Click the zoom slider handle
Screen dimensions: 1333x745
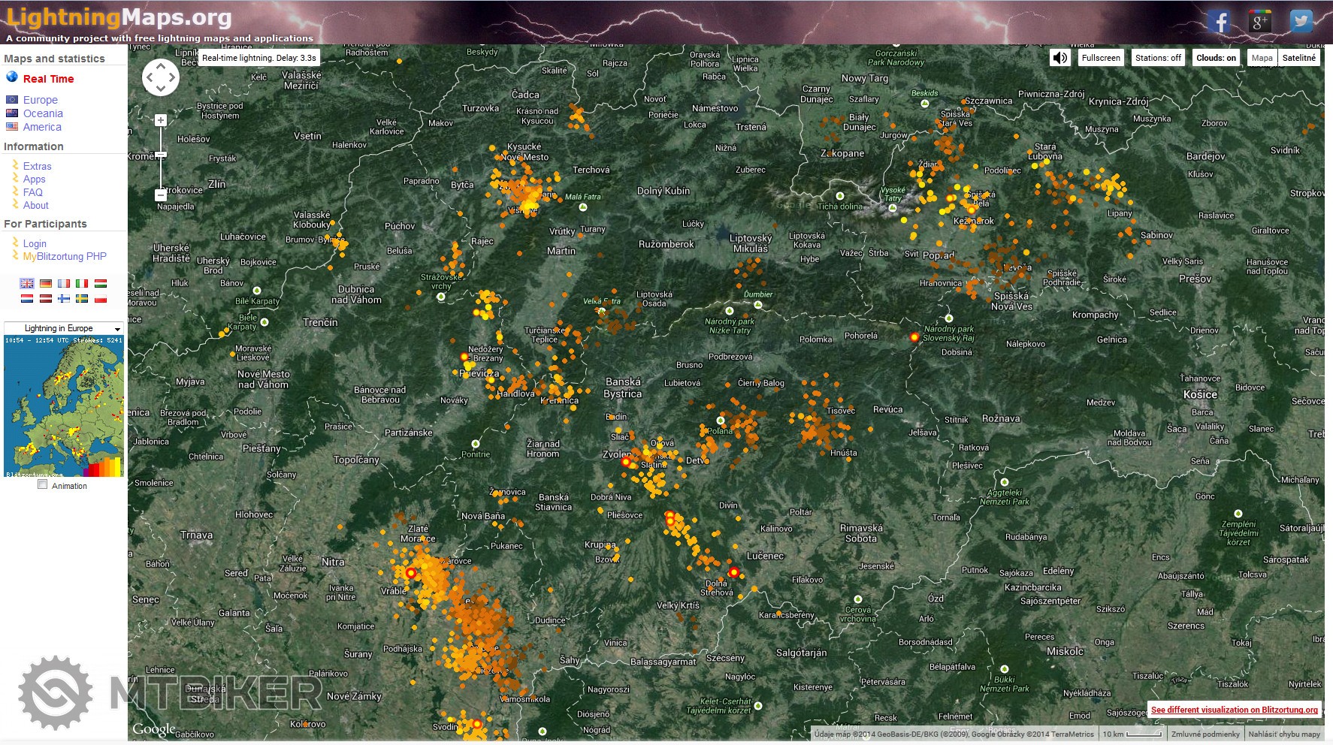click(160, 155)
